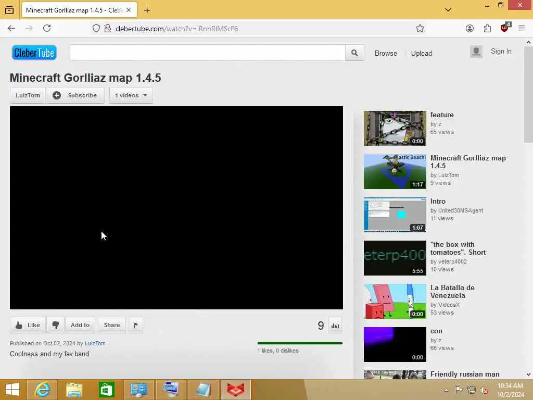
Task: Open a new tab with plus icon
Action: coord(147,10)
